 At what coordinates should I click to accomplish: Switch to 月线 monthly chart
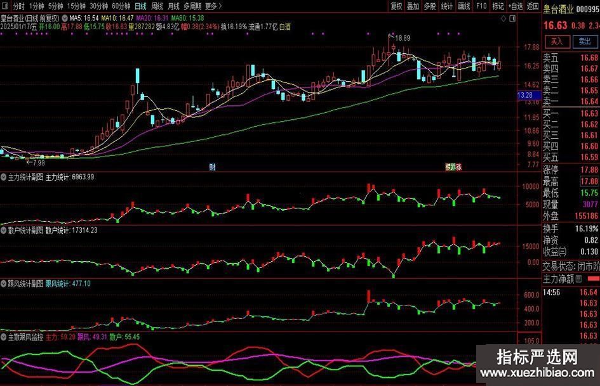click(173, 6)
